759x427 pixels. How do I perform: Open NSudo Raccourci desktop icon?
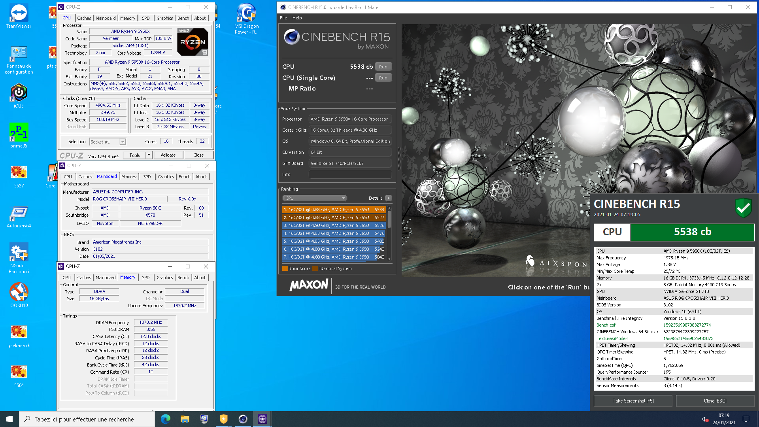pyautogui.click(x=19, y=258)
